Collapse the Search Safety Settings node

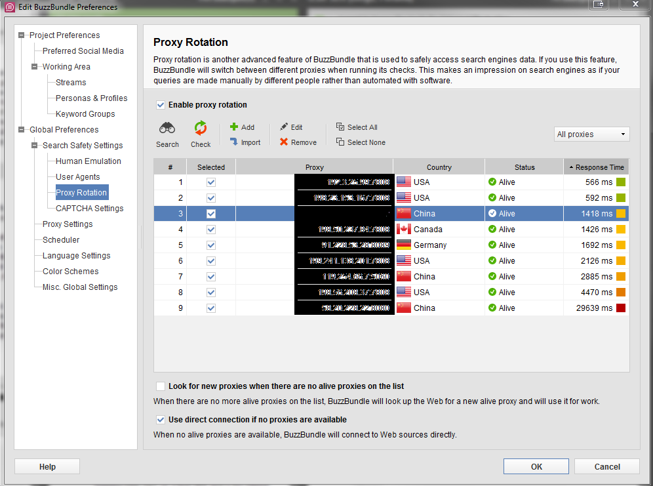pos(35,146)
